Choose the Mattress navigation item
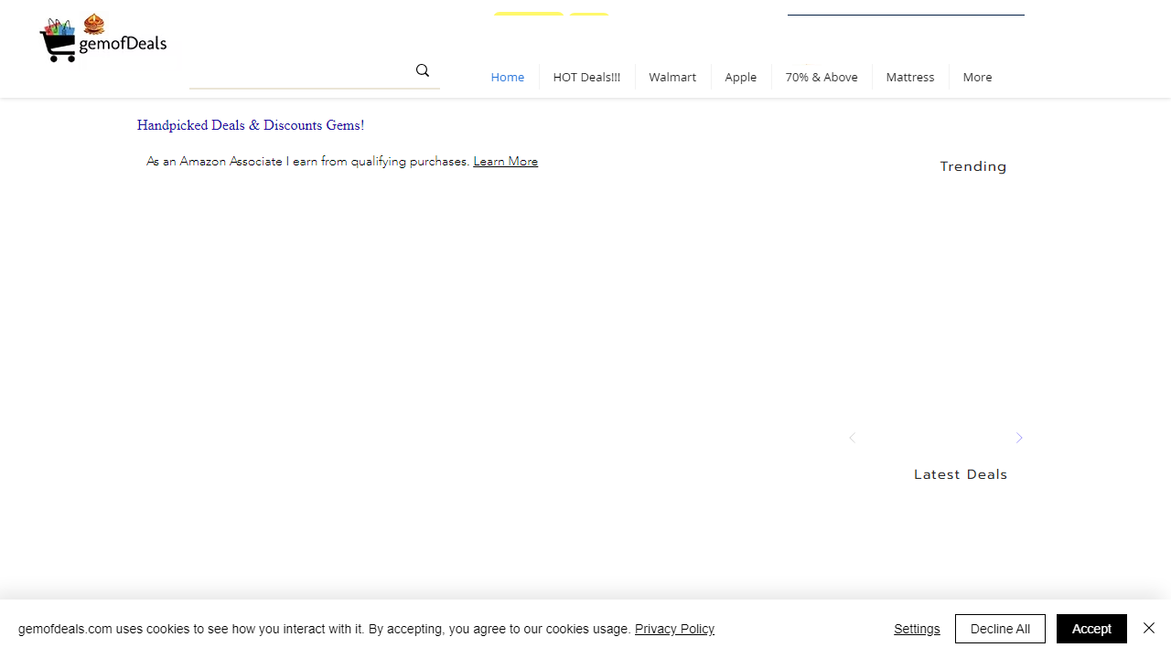The image size is (1171, 658). 909,77
